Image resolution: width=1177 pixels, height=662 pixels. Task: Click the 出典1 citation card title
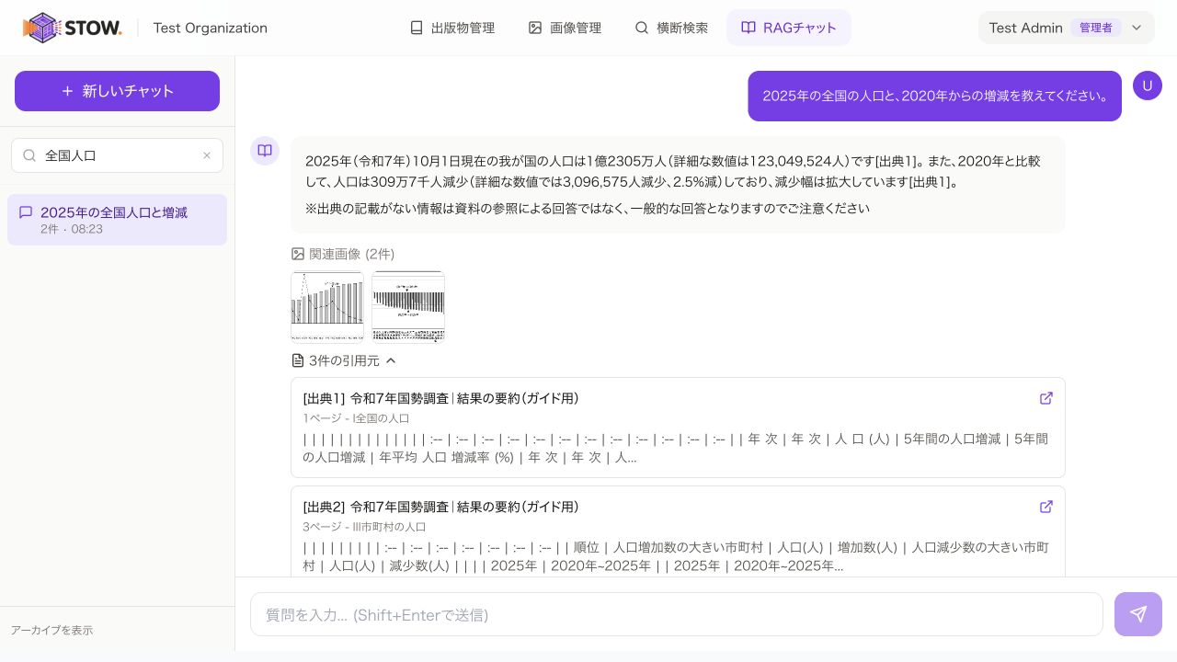441,398
